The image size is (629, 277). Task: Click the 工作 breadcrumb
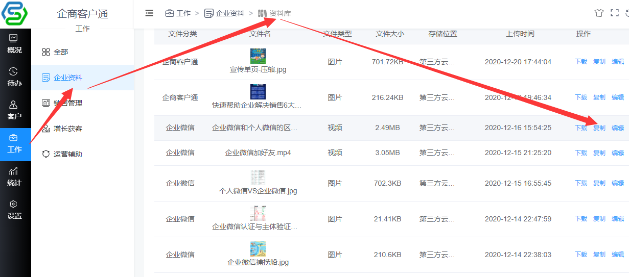tap(178, 13)
